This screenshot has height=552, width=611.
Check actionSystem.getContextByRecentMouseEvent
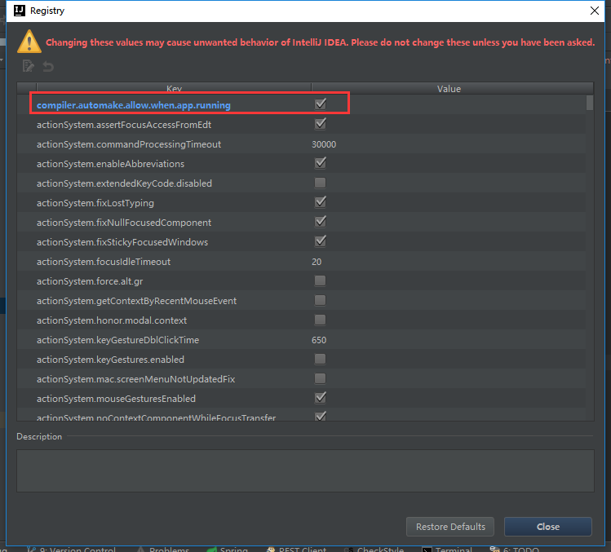(321, 300)
